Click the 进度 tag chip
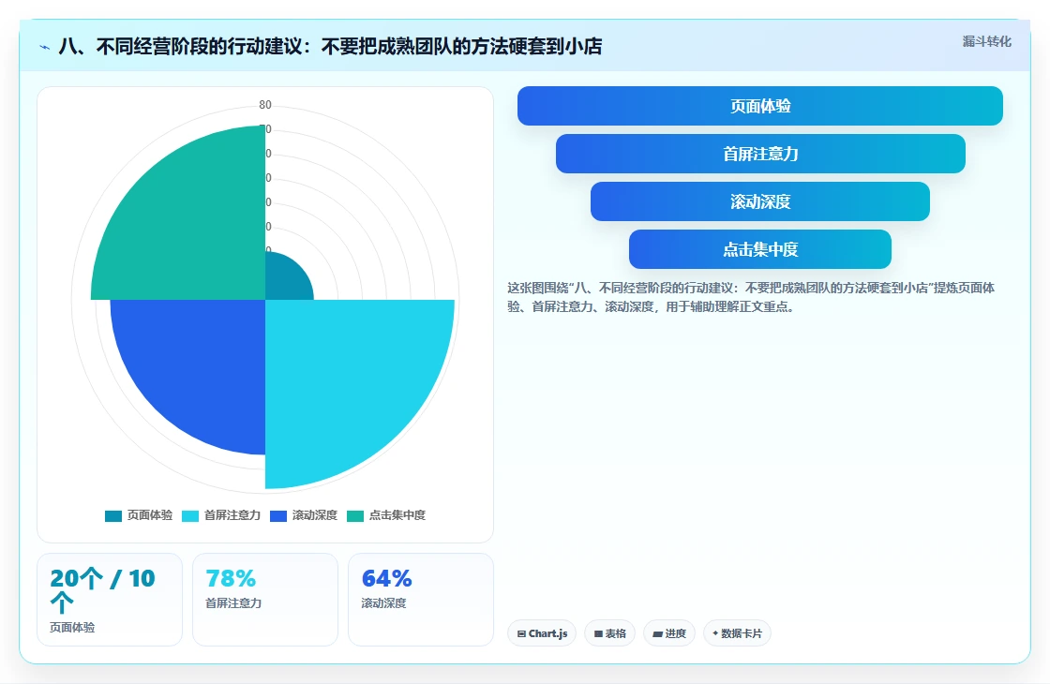The image size is (1050, 684). [669, 633]
